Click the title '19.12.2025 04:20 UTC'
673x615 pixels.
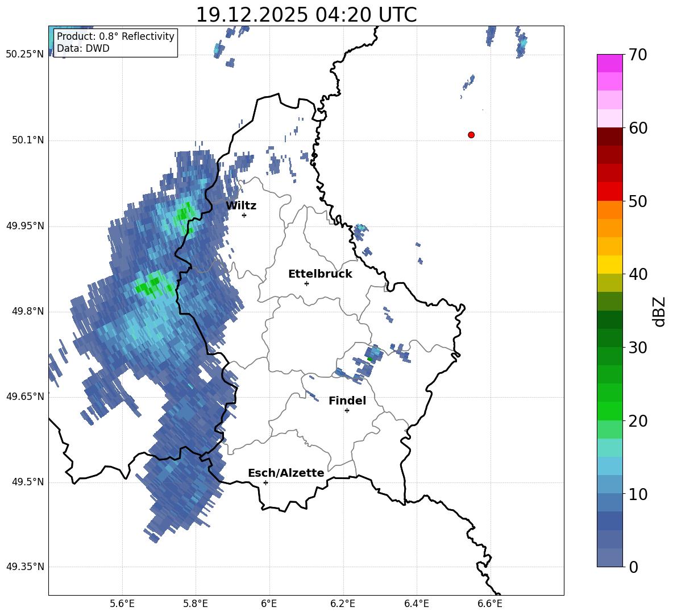306,15
